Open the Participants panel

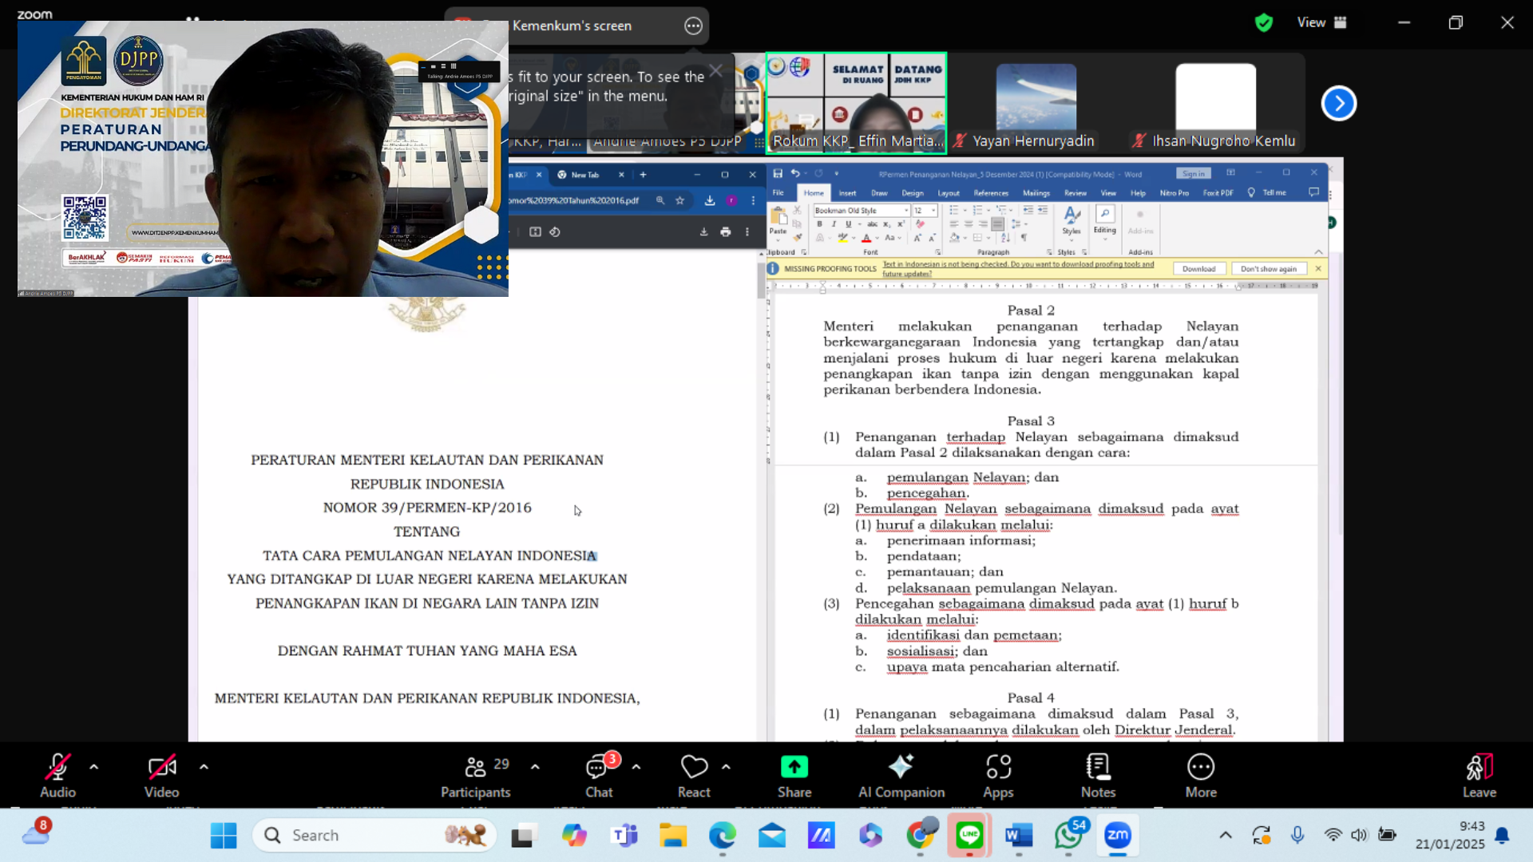pyautogui.click(x=476, y=775)
